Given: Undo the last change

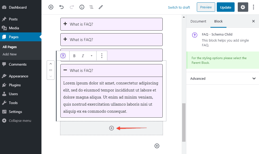Looking at the screenshot, I should 61,7.
